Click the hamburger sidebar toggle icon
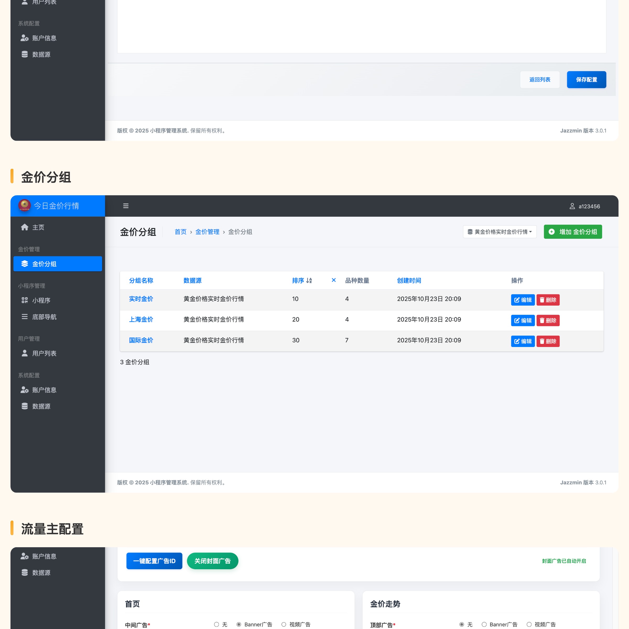The height and width of the screenshot is (629, 629). coord(126,206)
